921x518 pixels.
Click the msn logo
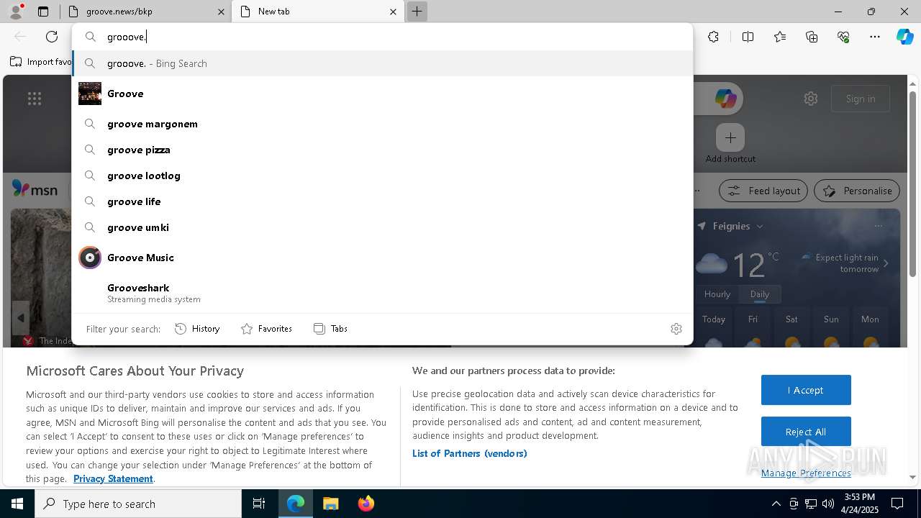click(x=35, y=189)
